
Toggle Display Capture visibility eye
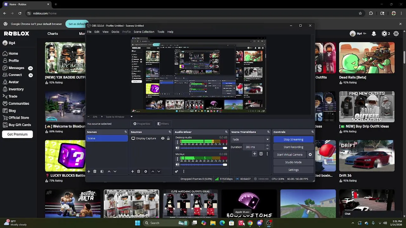point(163,138)
